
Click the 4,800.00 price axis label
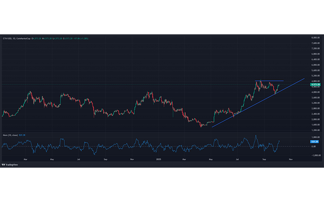[x=316, y=81]
